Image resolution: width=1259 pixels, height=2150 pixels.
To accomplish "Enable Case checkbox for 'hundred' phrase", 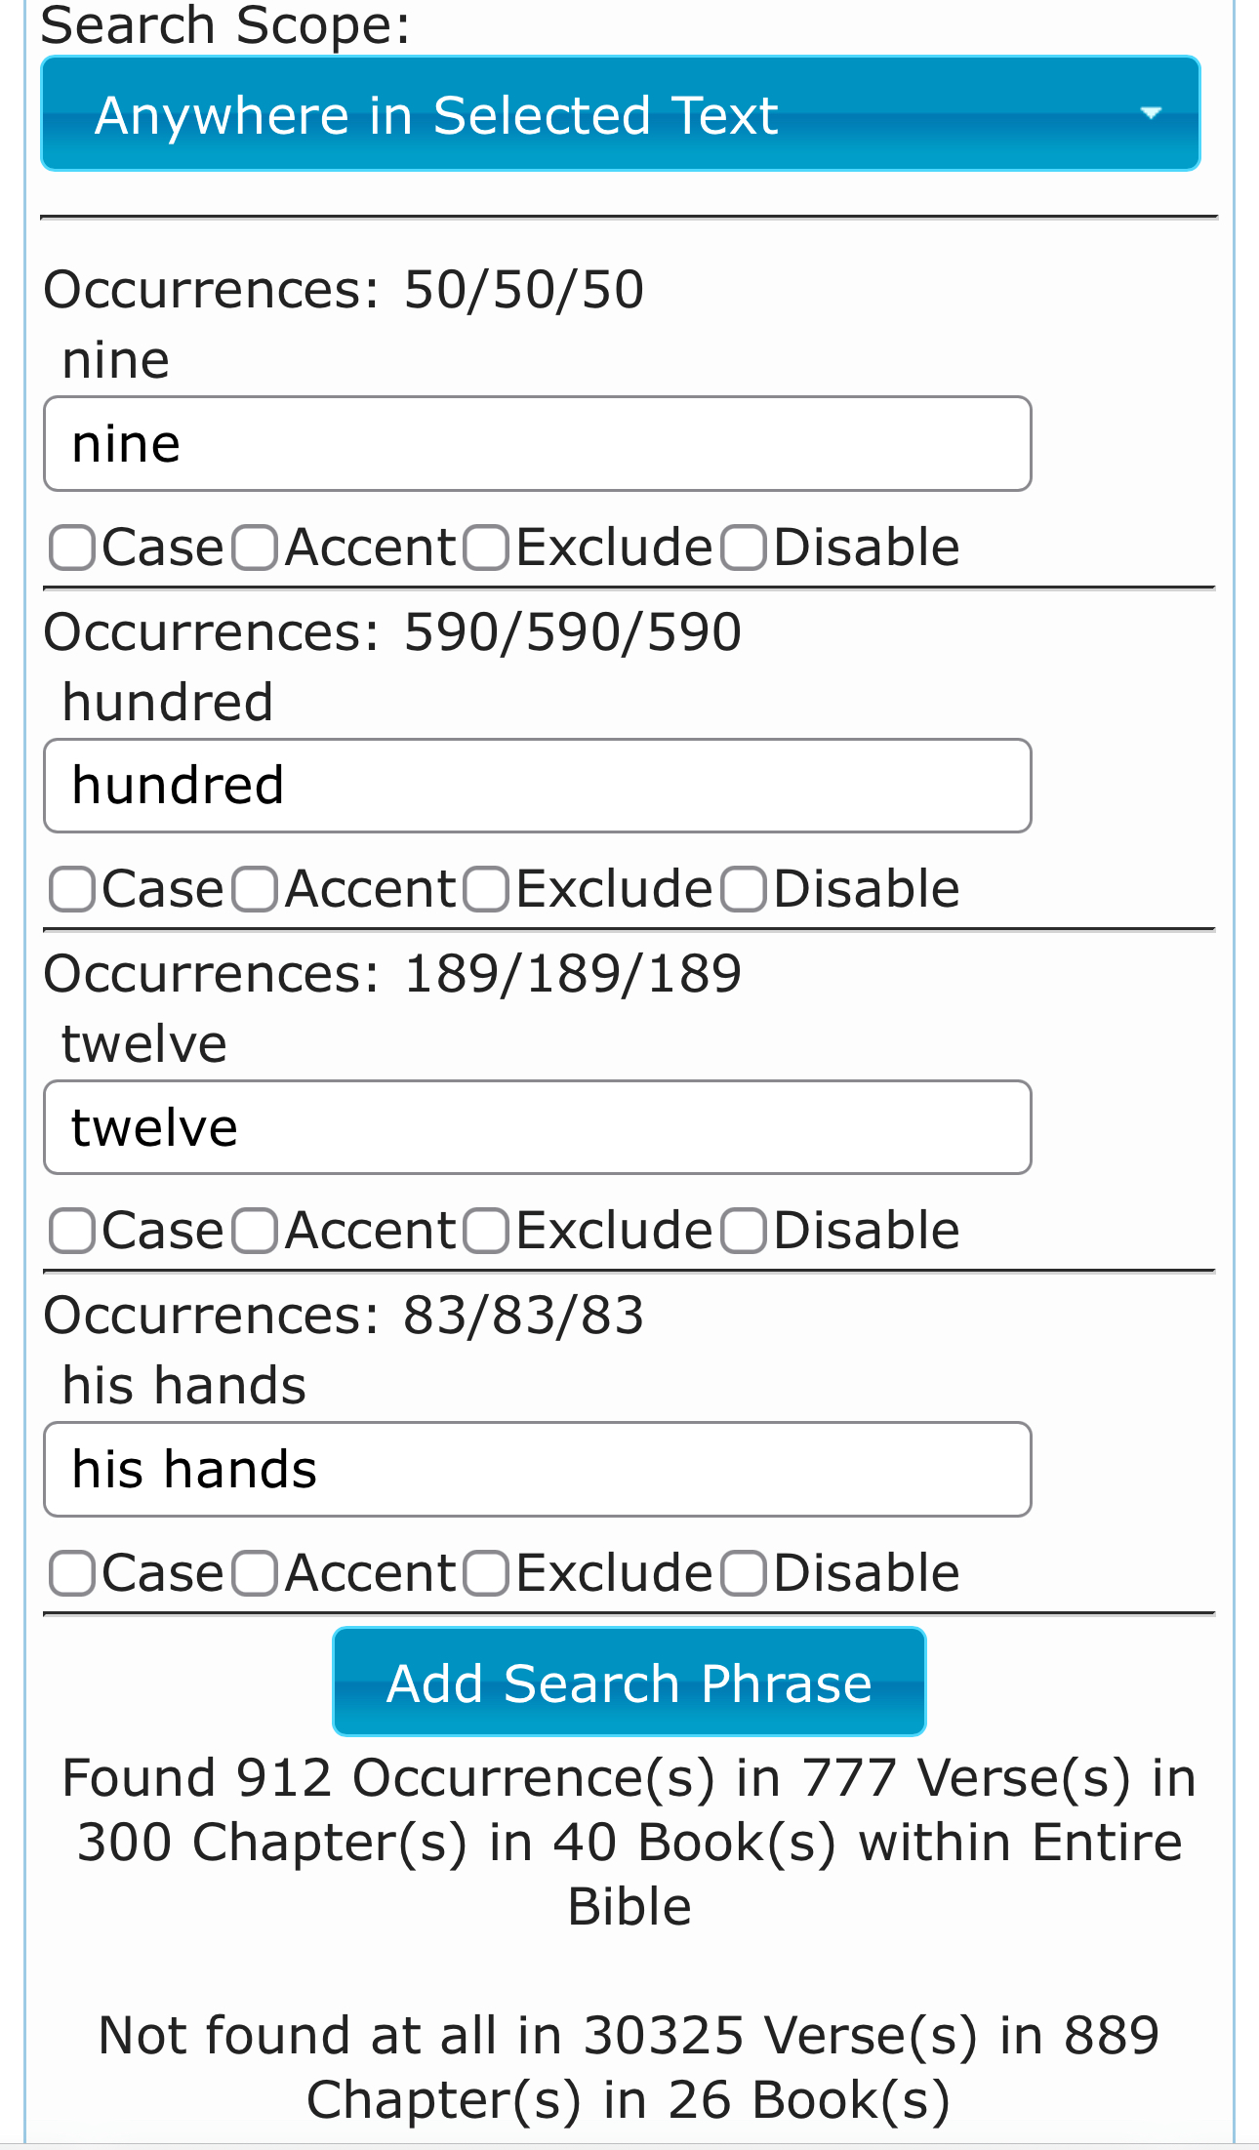I will point(72,889).
